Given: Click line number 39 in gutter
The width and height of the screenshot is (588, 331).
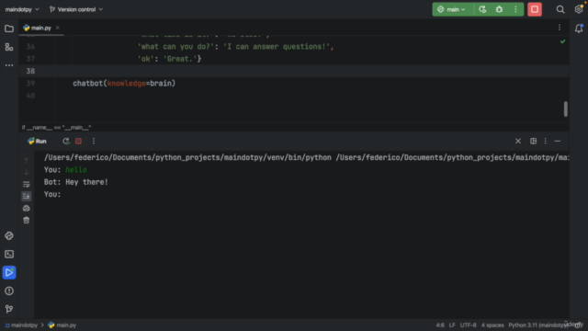Looking at the screenshot, I should tap(30, 84).
